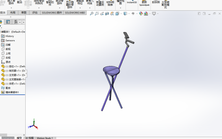This screenshot has height=139, width=222.
Task: Open the View Settings dropdown arrow
Action: (x=158, y=14)
